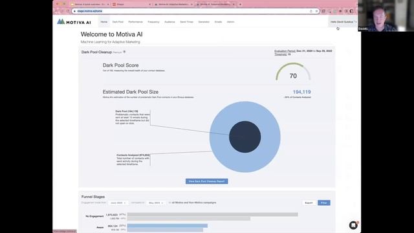This screenshot has width=414, height=233.
Task: Click the Welcome to Motiva AI heading
Action: click(112, 34)
